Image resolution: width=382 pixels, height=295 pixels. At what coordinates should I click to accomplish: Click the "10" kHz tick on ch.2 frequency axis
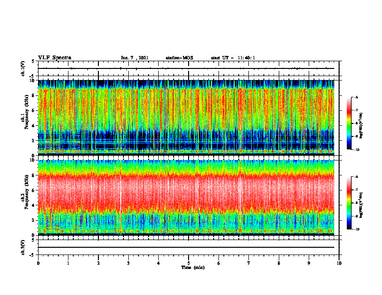pos(33,160)
